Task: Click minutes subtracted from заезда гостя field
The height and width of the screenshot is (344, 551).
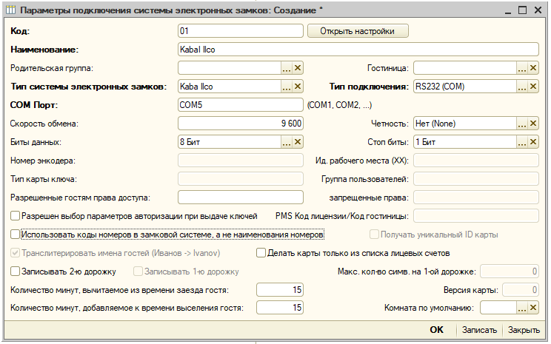Action: tap(280, 289)
